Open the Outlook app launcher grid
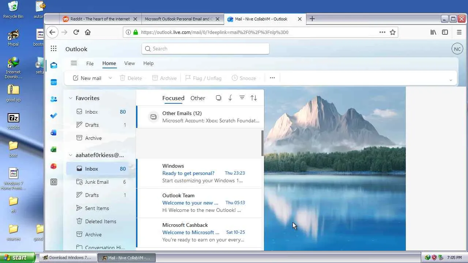Viewport: 468px width, 263px height. coord(54,49)
